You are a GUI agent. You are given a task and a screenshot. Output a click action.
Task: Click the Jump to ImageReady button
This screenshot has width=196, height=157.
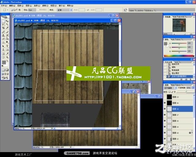(5, 78)
